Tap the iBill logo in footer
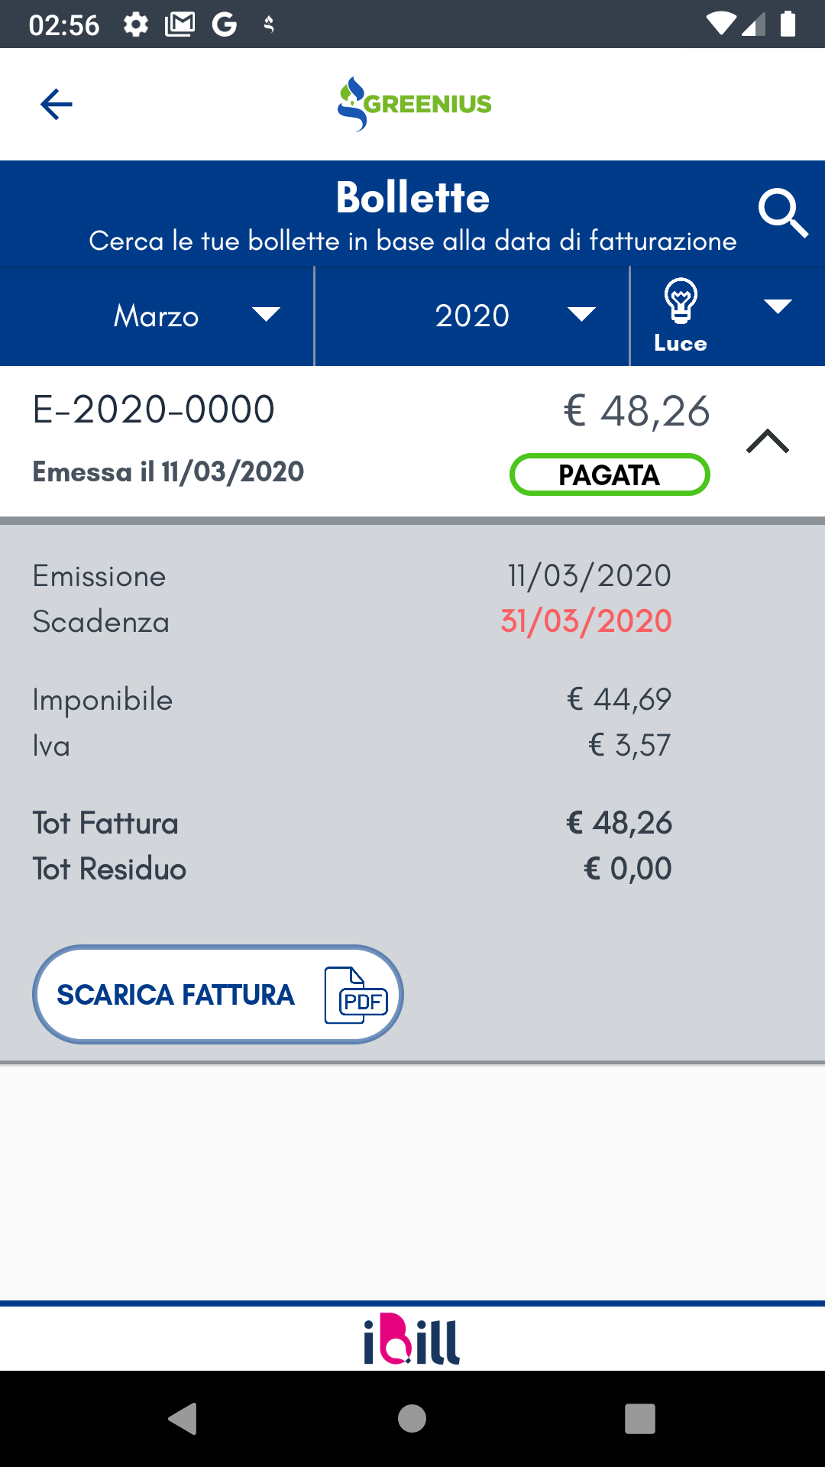Image resolution: width=825 pixels, height=1467 pixels. (x=412, y=1339)
